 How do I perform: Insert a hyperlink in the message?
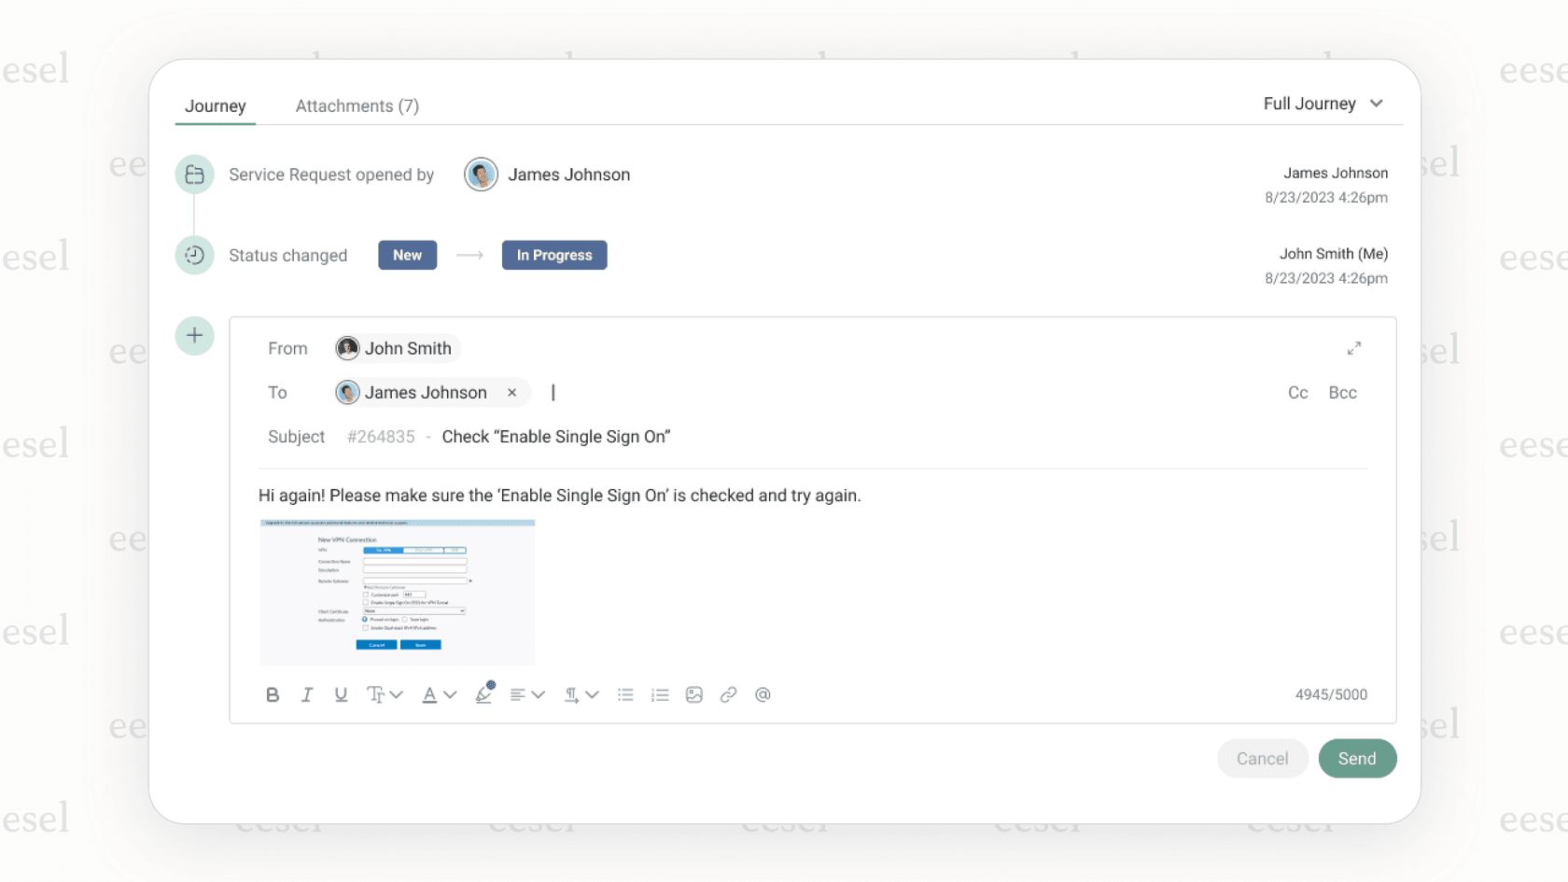728,694
